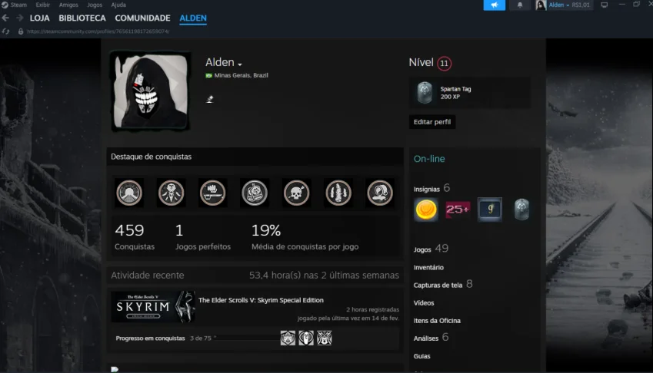Image resolution: width=653 pixels, height=373 pixels.
Task: Click first Skyrim achievement icon in progress row
Action: point(288,338)
